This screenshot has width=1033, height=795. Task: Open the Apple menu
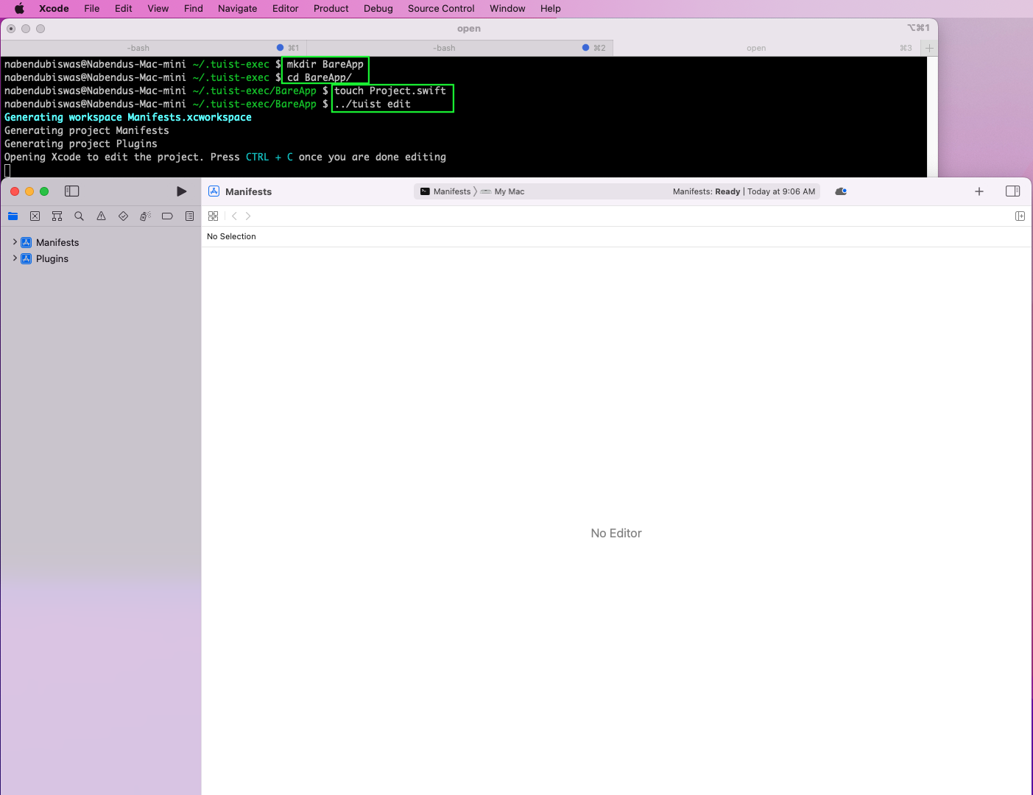(19, 9)
